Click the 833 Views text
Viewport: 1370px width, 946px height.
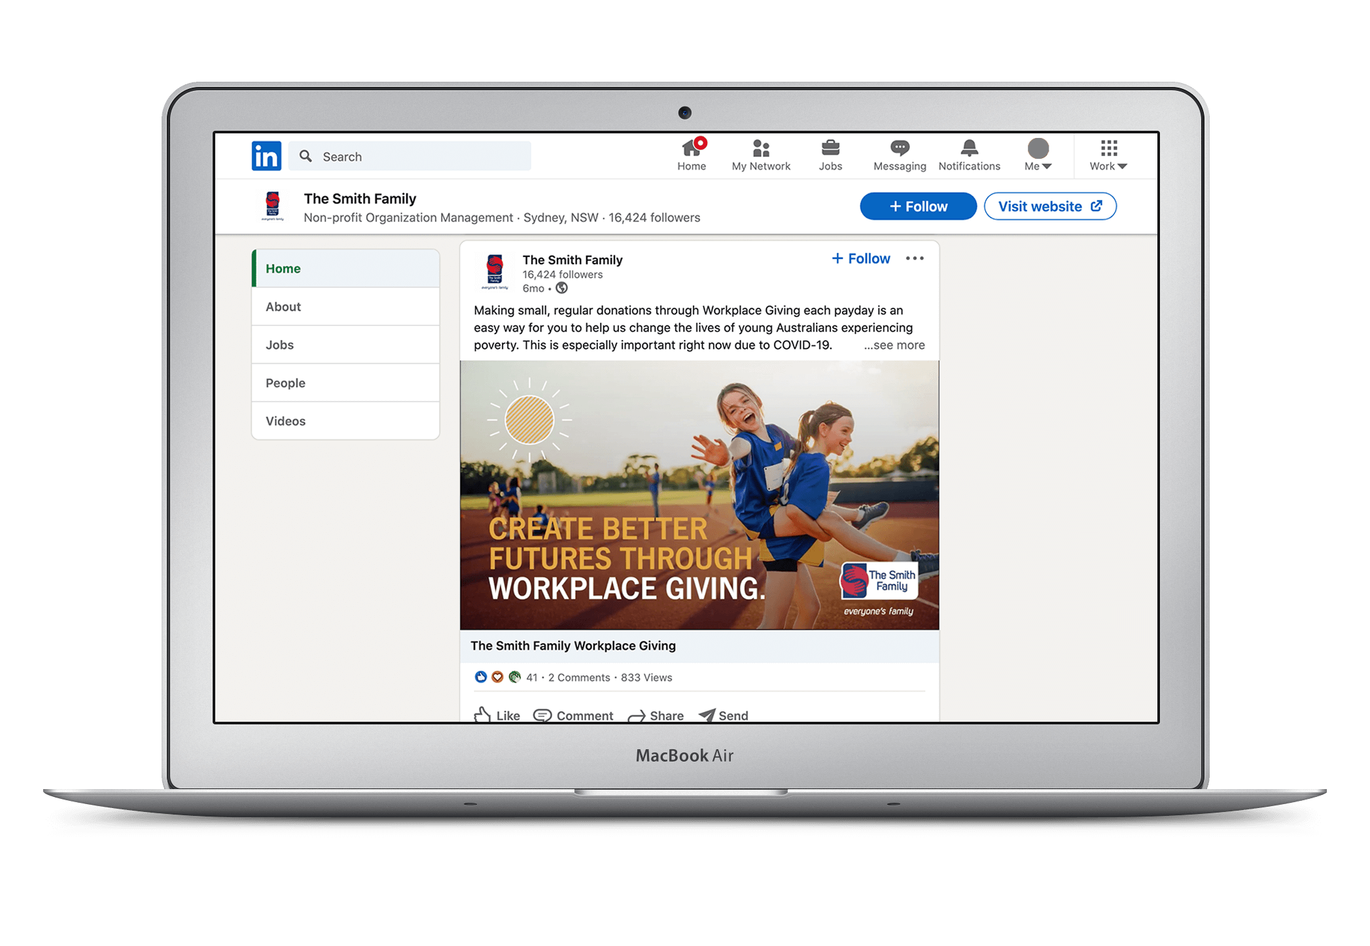(x=646, y=678)
